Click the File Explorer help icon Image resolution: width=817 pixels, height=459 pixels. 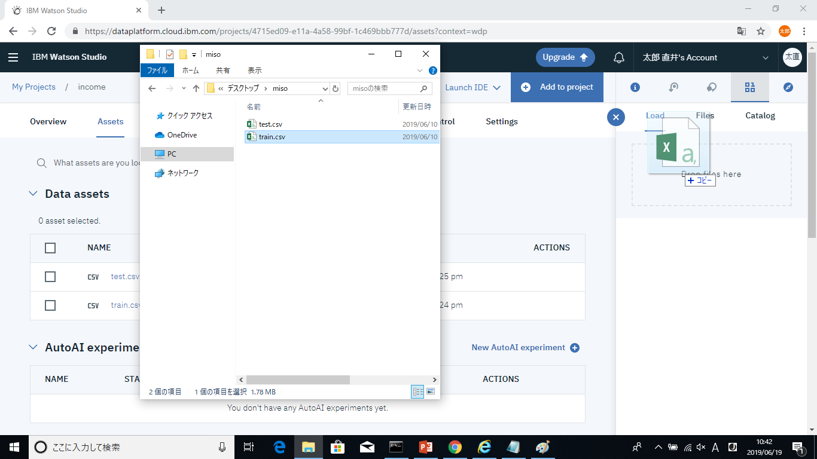[433, 71]
